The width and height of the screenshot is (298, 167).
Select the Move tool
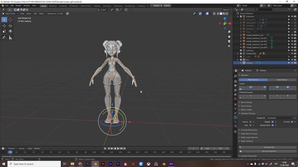tap(4, 26)
